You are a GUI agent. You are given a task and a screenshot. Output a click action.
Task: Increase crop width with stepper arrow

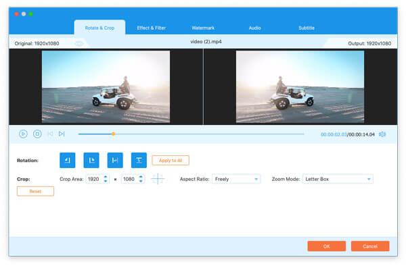click(x=106, y=177)
